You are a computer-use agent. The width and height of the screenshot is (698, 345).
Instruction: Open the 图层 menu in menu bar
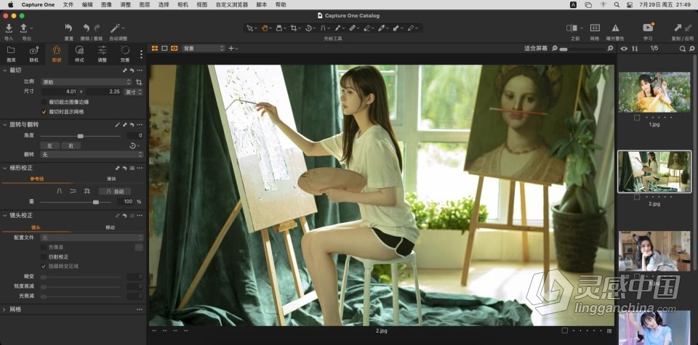145,4
